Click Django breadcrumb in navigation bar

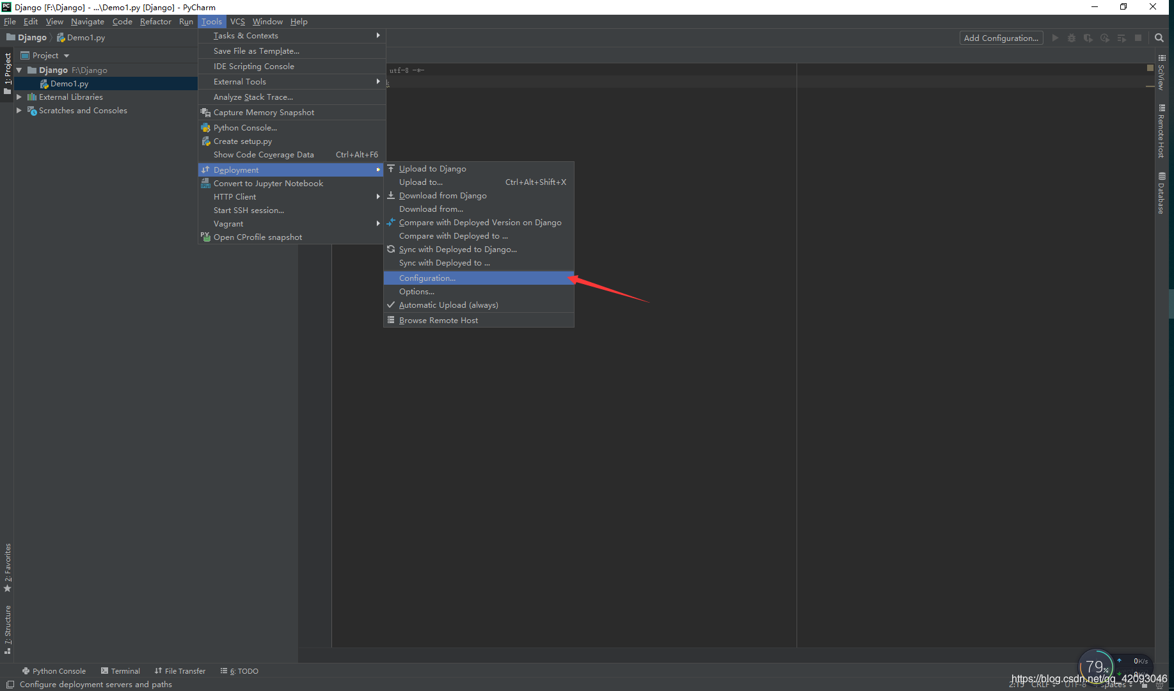click(27, 38)
